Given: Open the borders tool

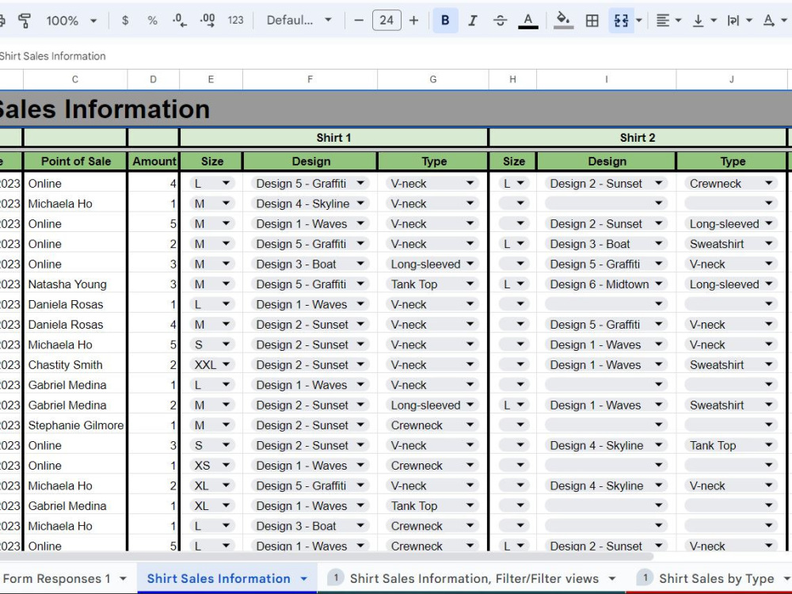Looking at the screenshot, I should (x=592, y=21).
